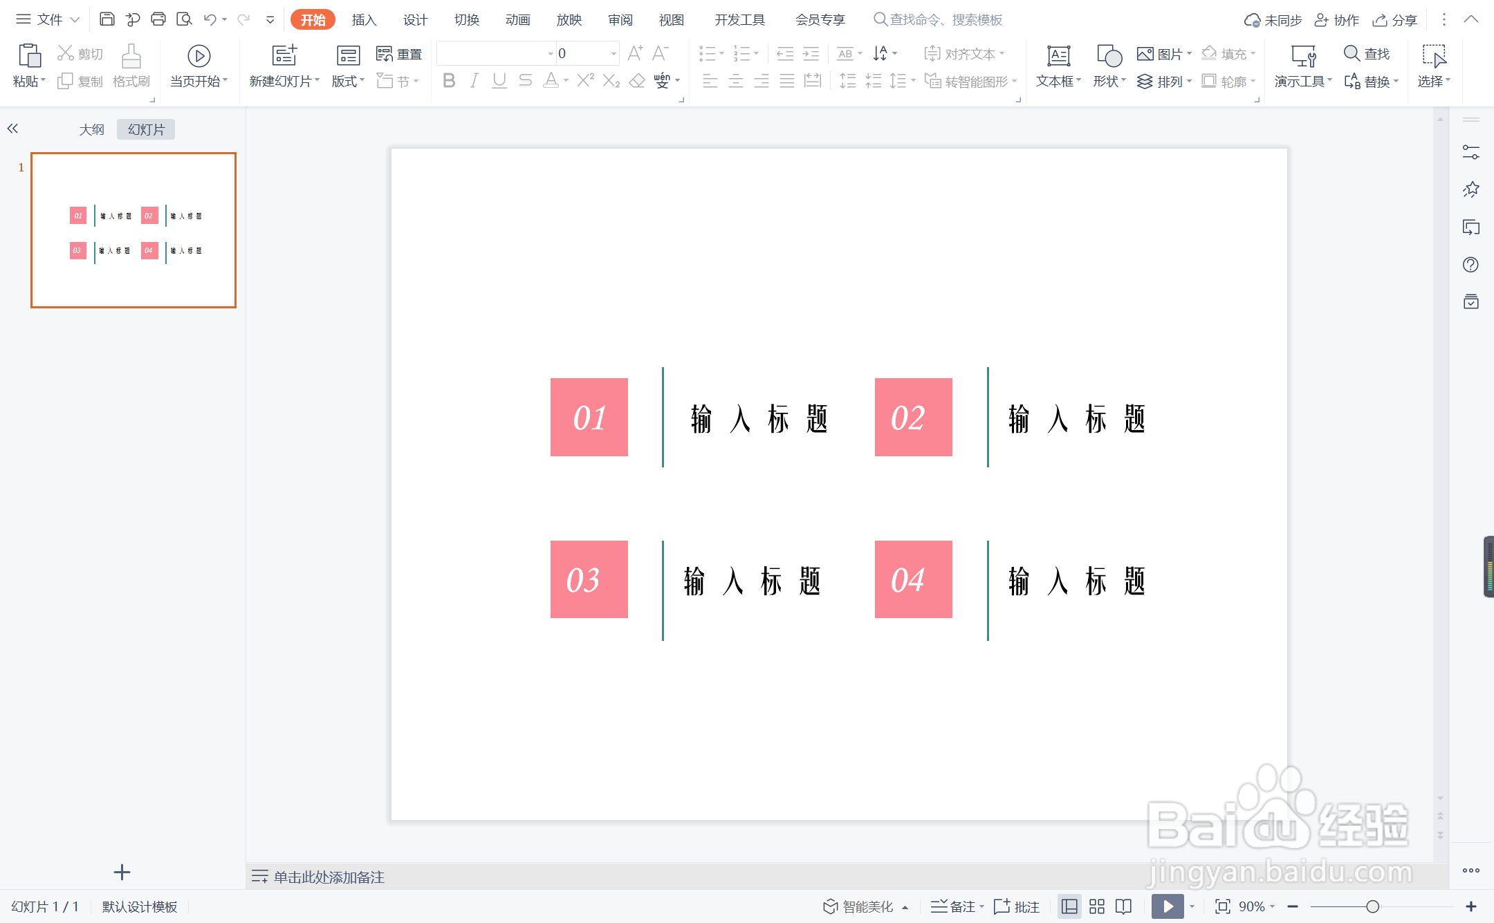1494x923 pixels.
Task: Click the star icon in right sidebar
Action: pos(1470,189)
